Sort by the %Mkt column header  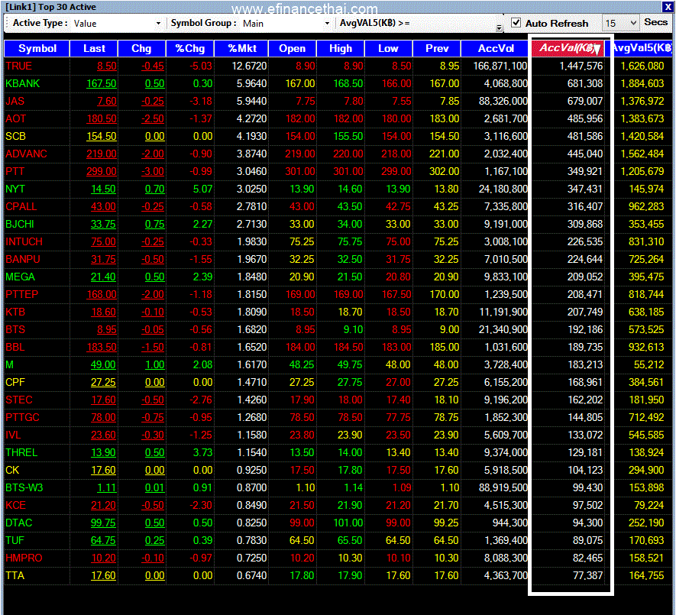pos(242,48)
